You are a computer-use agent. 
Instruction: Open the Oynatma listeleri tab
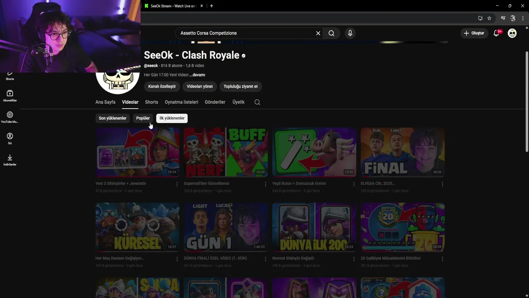tap(181, 102)
